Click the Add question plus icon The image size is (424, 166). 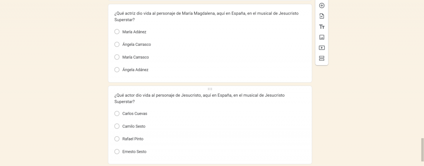coord(322,5)
